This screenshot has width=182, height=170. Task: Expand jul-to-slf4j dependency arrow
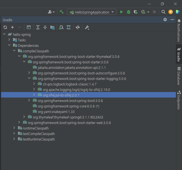click(34, 95)
